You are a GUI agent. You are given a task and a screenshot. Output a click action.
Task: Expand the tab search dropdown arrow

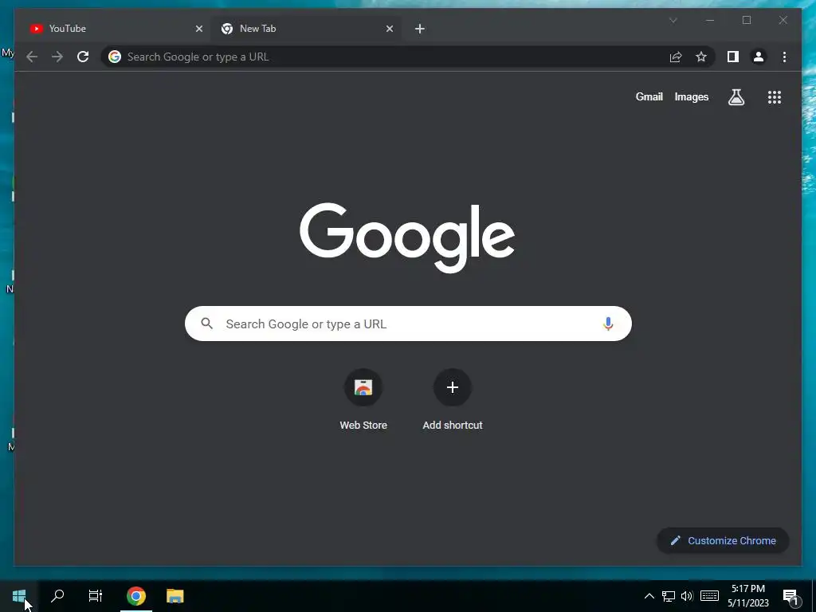673,20
